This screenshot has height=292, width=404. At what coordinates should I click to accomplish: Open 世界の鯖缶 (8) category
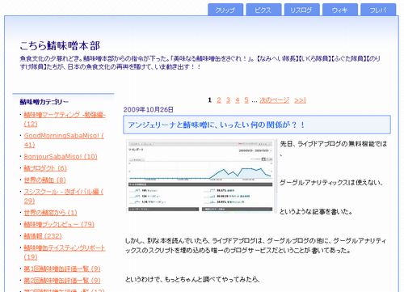[x=44, y=180]
